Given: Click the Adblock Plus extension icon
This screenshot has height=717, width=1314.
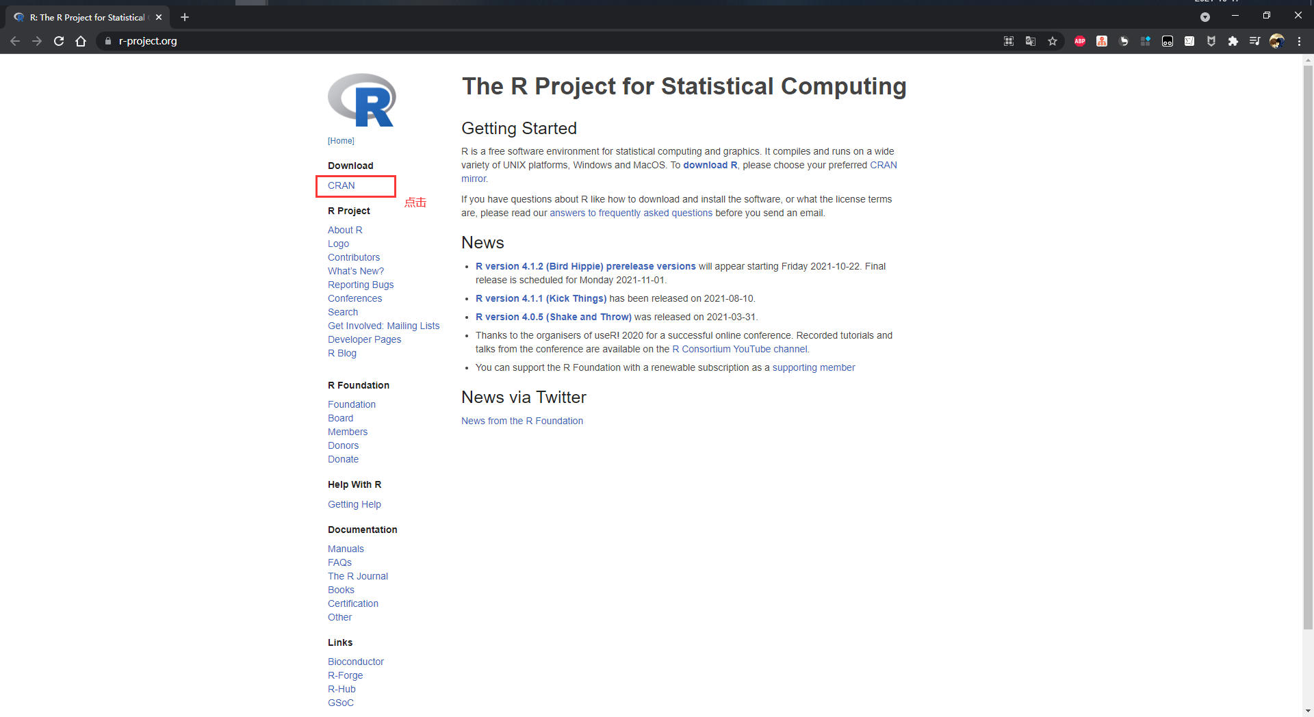Looking at the screenshot, I should [1079, 41].
